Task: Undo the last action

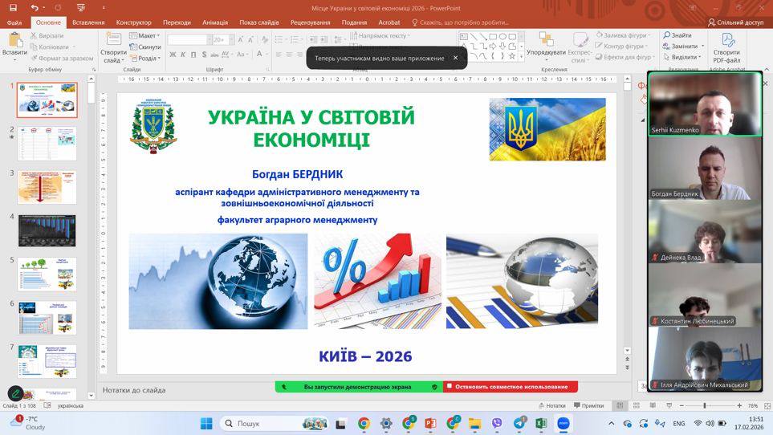Action: [34, 8]
